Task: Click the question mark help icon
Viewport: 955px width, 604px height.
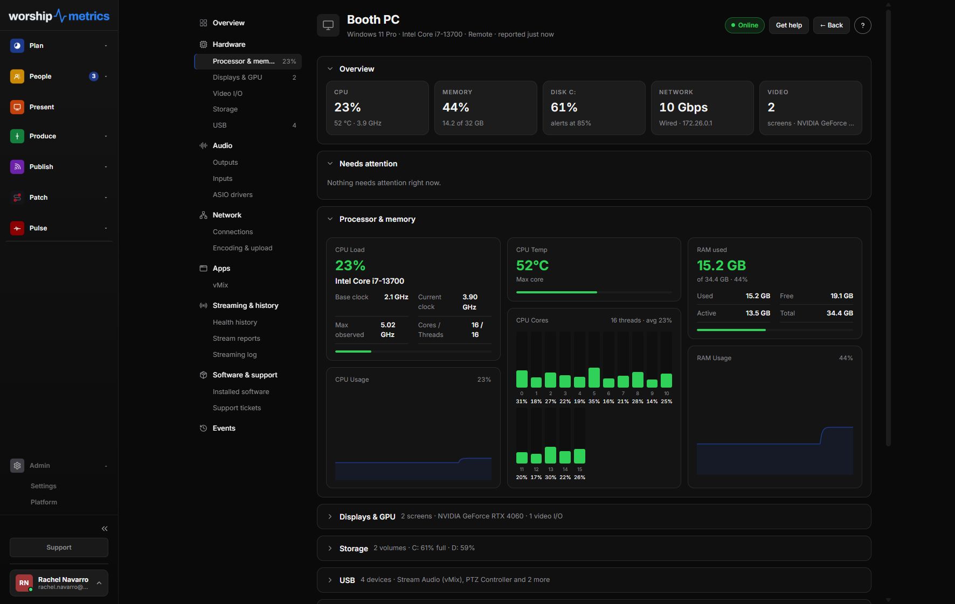Action: coord(863,25)
